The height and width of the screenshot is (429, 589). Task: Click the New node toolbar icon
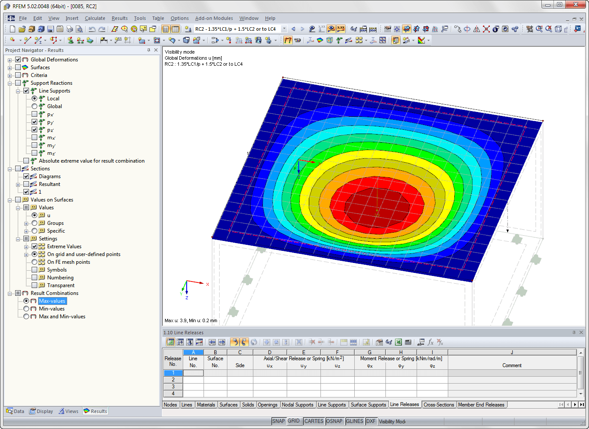coord(12,40)
